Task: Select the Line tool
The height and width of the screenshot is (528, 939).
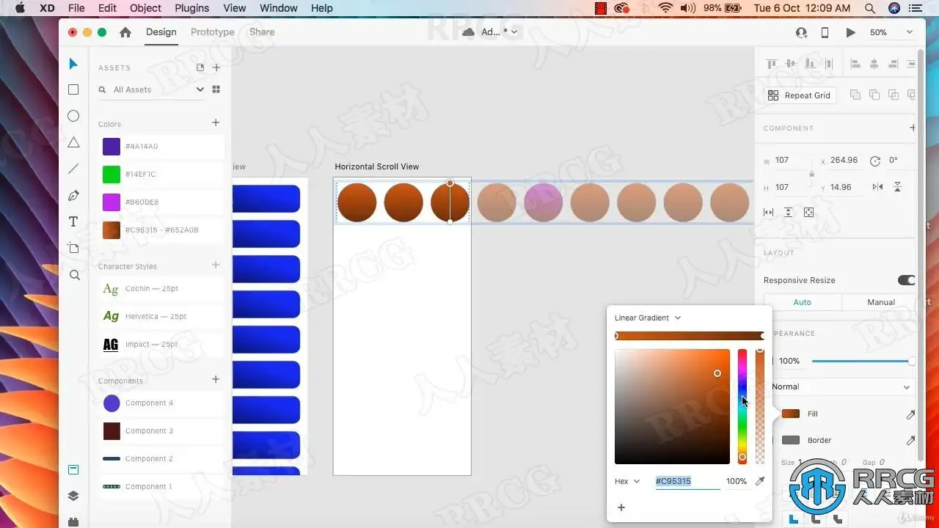Action: [x=73, y=169]
